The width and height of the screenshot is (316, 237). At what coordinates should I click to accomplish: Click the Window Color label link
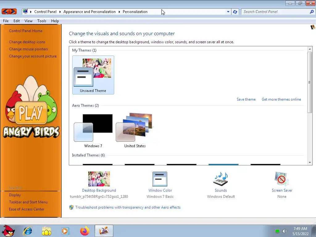click(160, 190)
